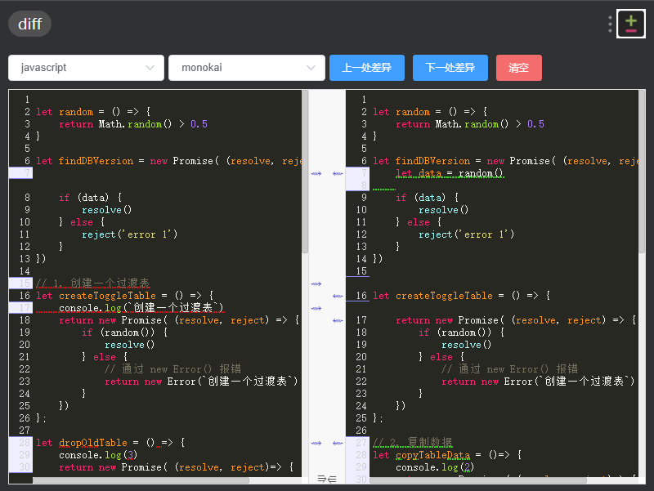Click left 'return new Error' line 23
This screenshot has height=491, width=654.
coord(201,382)
